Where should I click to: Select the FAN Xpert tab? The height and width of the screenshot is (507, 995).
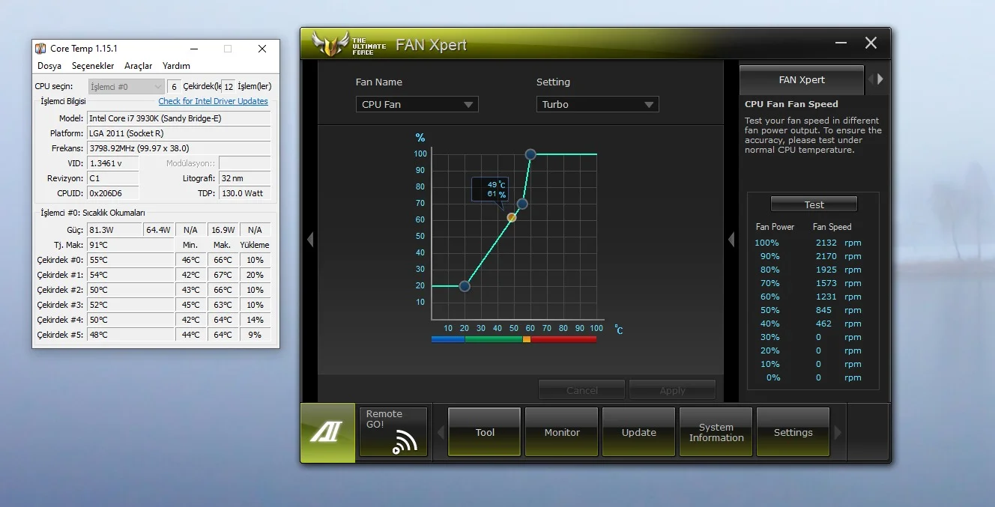point(802,79)
